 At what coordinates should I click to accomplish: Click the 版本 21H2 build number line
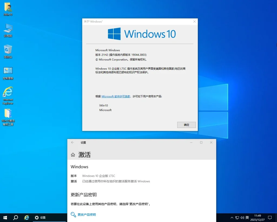coord(121,55)
